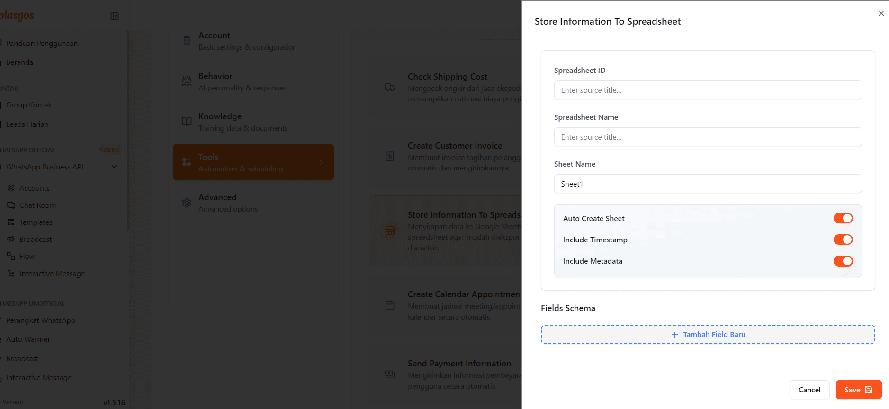Click the Store Information spreadsheet table icon
Viewport: 889px width, 409px height.
click(390, 231)
